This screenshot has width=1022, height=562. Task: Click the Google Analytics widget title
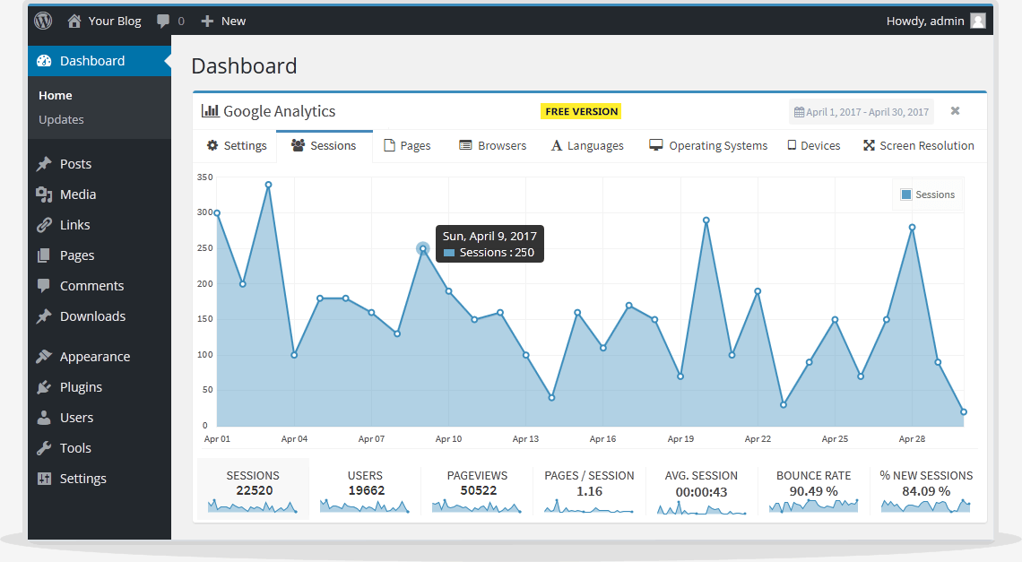point(279,111)
